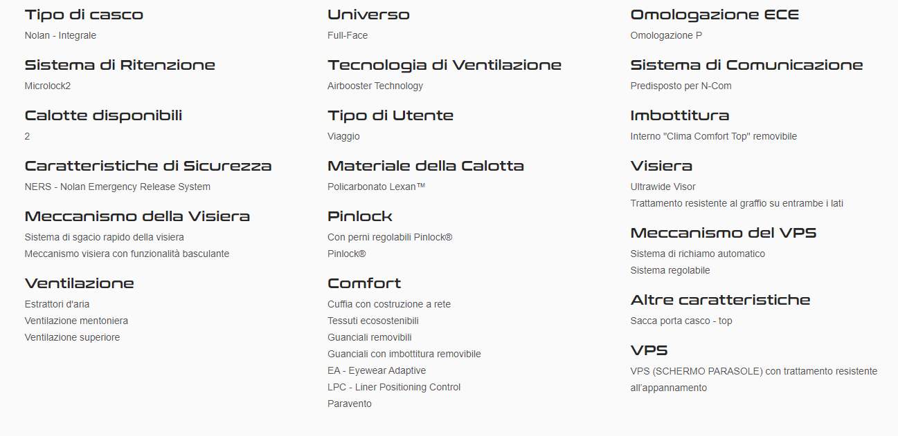This screenshot has height=436, width=898.
Task: Click the "Comfort" section heading
Action: coord(364,283)
